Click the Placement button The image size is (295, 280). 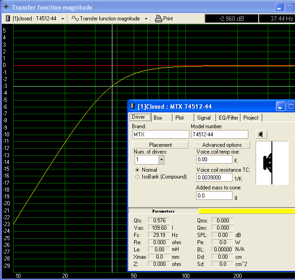(160, 145)
